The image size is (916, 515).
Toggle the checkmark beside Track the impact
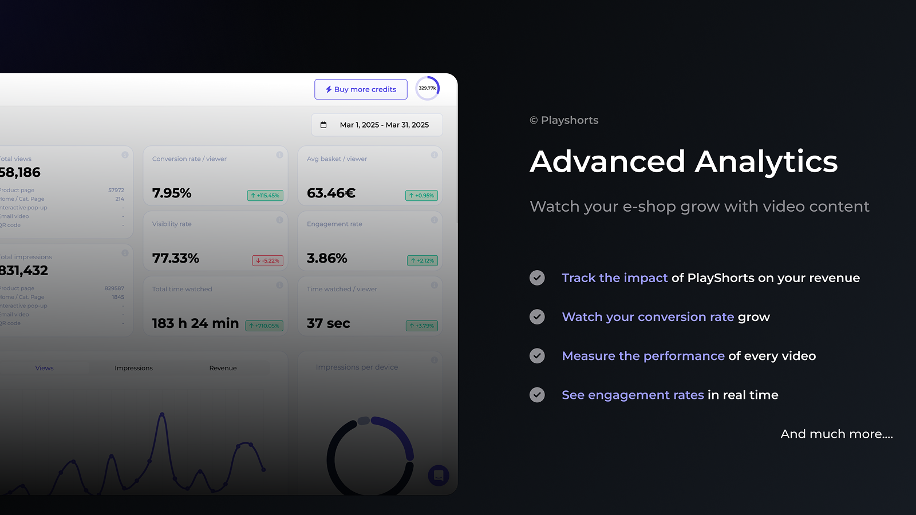[x=537, y=278]
